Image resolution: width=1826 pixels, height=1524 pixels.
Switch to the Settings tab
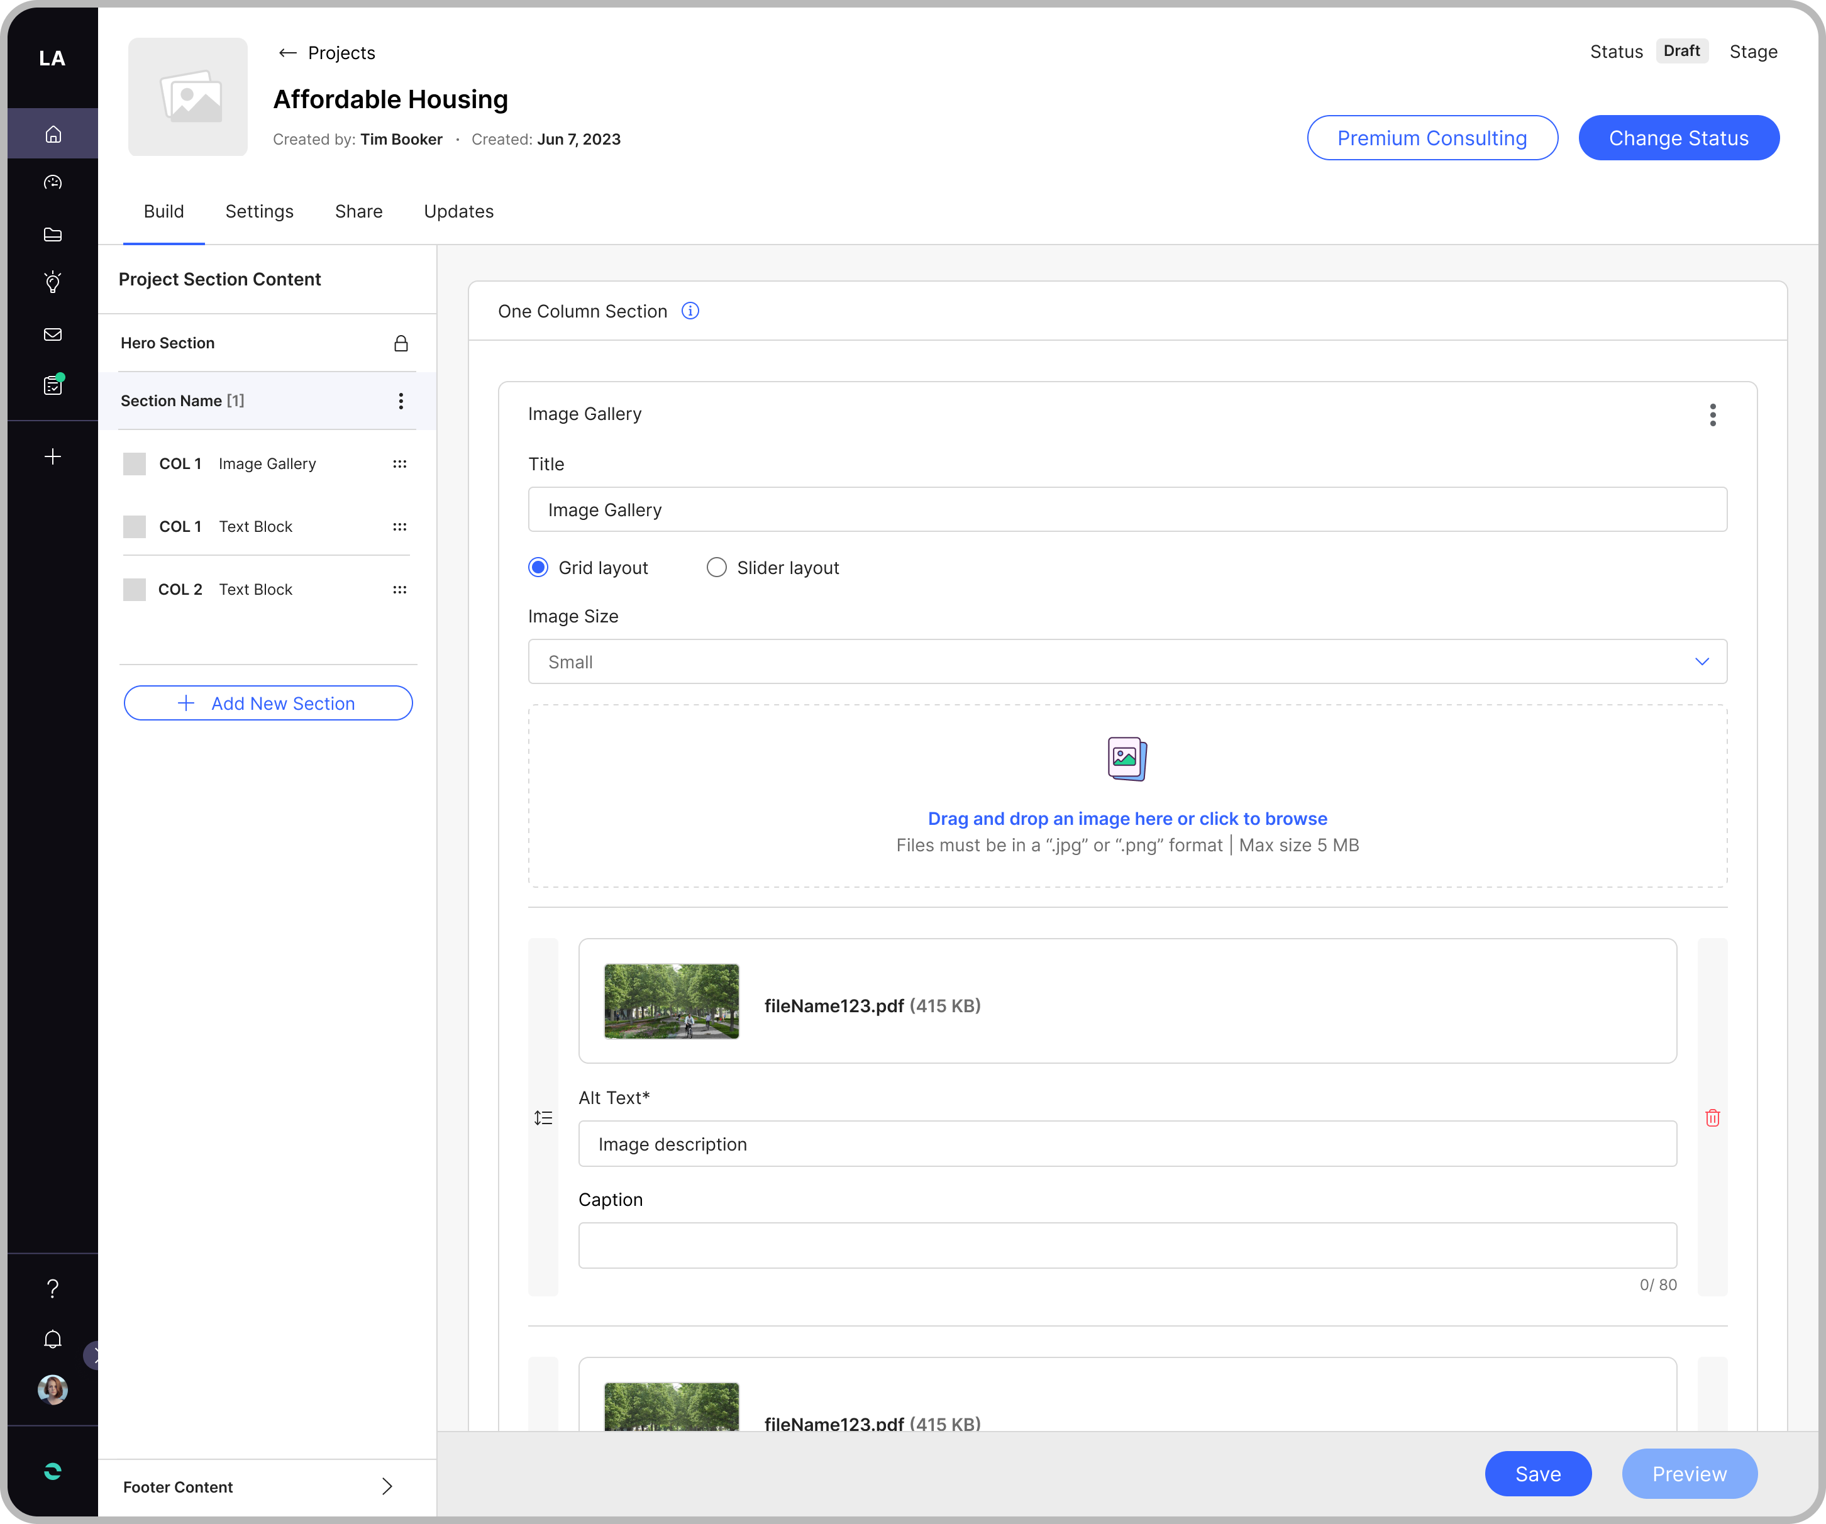coord(259,211)
